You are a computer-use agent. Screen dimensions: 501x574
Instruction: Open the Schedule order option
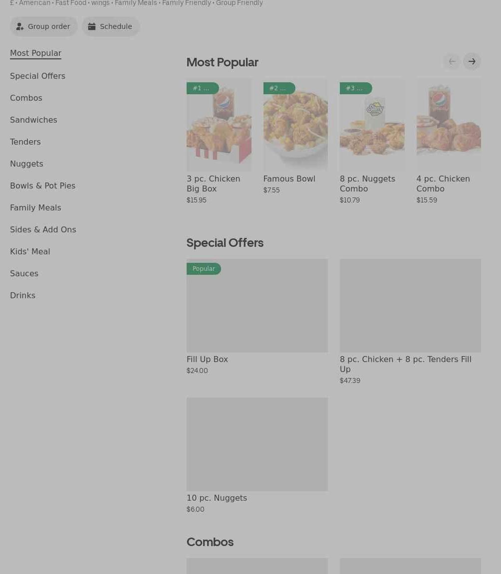[111, 26]
